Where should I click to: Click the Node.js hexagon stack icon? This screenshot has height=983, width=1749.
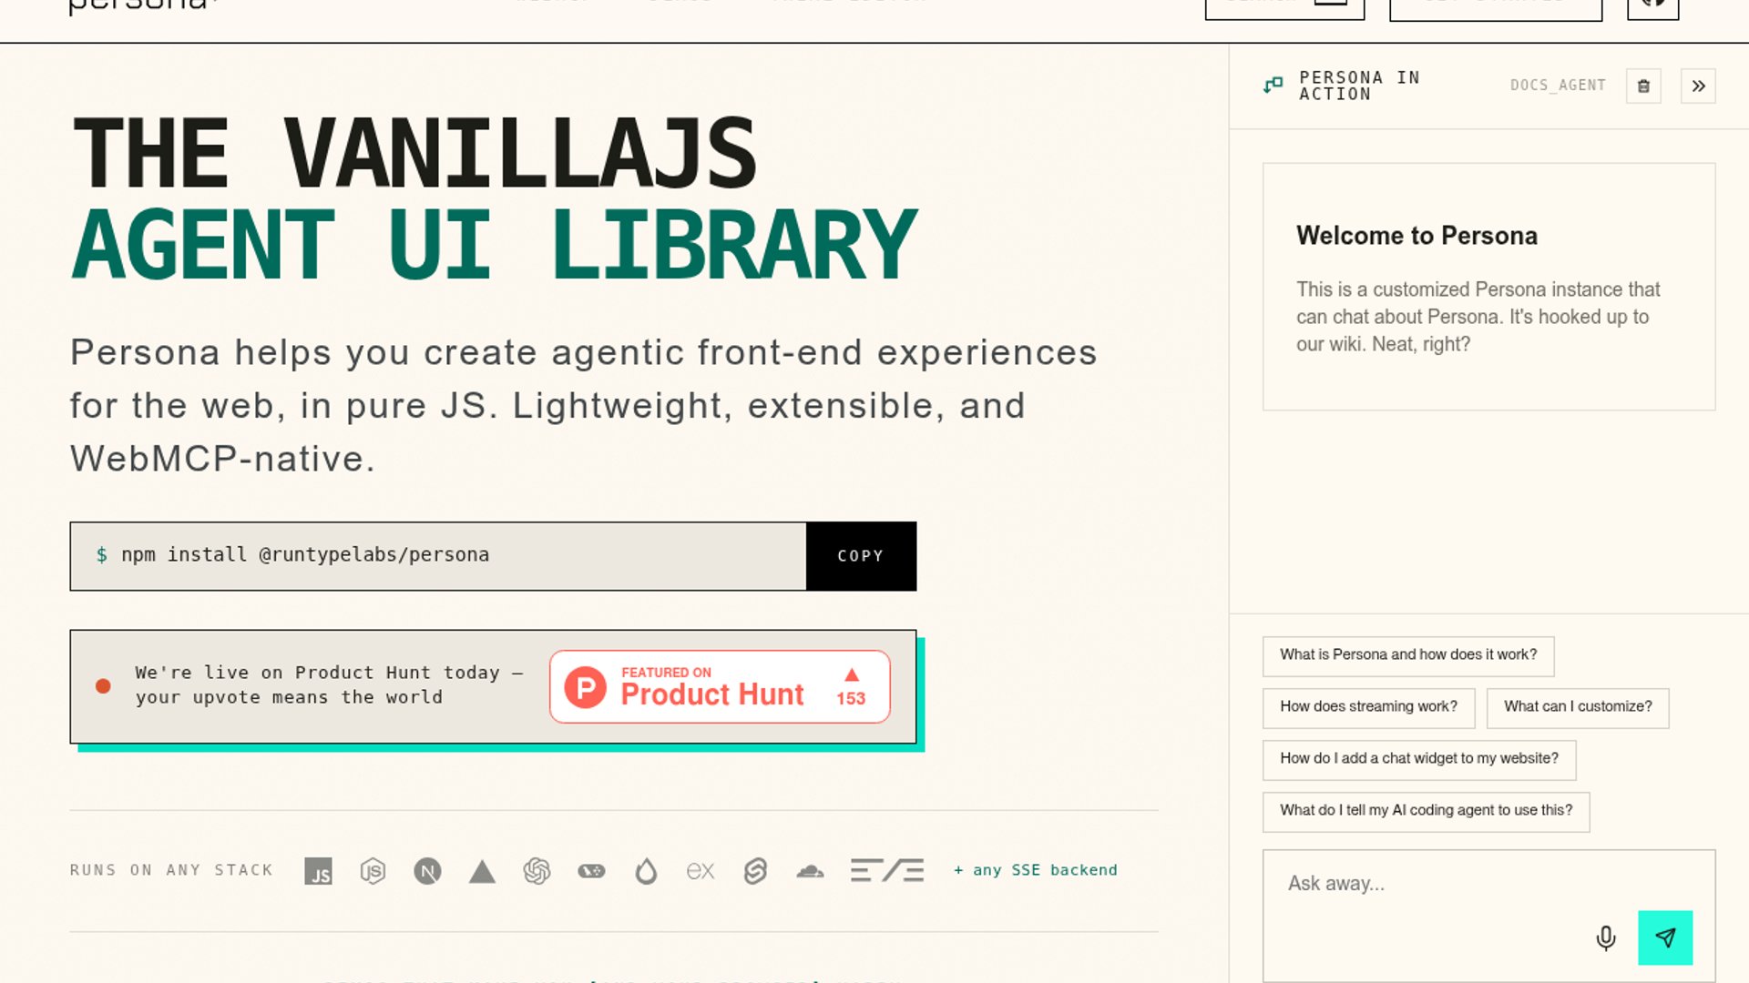click(x=373, y=871)
